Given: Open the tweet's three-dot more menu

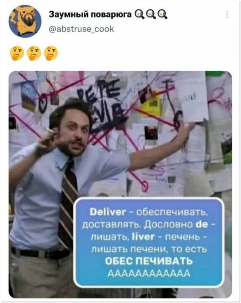Looking at the screenshot, I should point(227,15).
